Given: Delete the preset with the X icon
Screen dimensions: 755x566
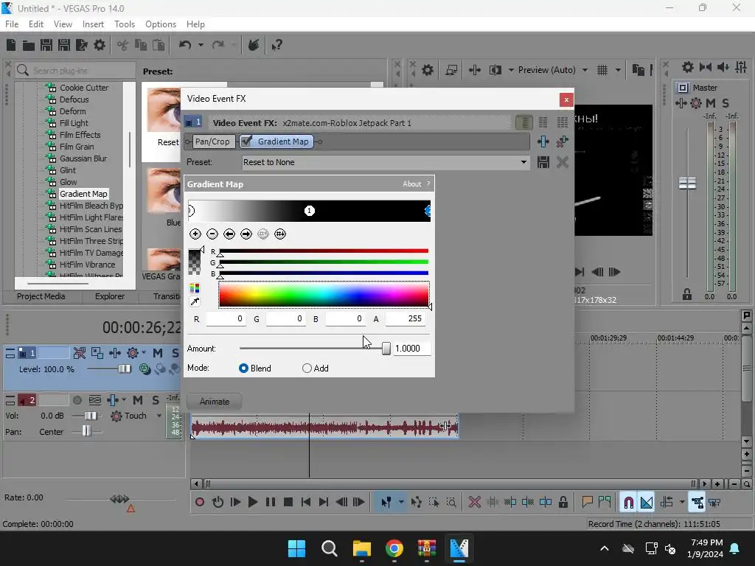Looking at the screenshot, I should 563,162.
